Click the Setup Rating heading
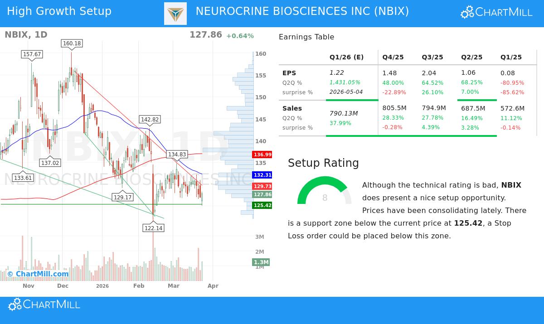 coord(323,164)
